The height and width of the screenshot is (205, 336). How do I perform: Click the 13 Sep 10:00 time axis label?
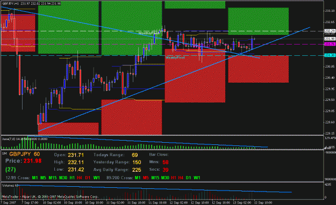click(x=263, y=202)
